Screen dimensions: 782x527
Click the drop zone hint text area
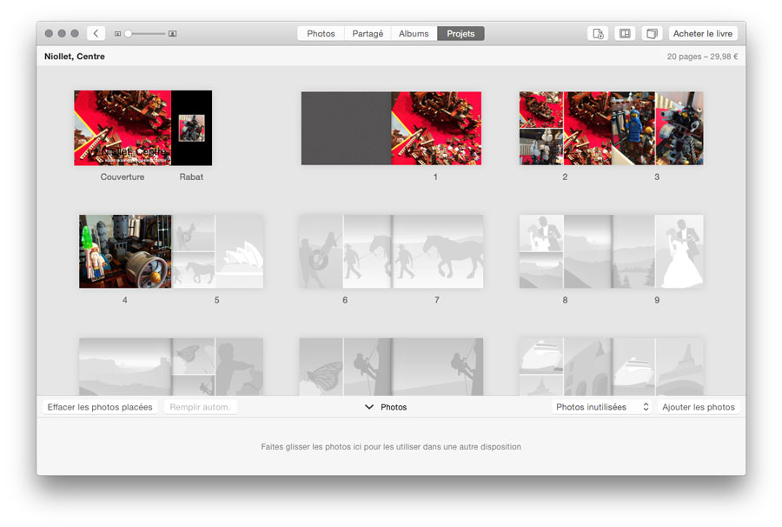tap(391, 447)
